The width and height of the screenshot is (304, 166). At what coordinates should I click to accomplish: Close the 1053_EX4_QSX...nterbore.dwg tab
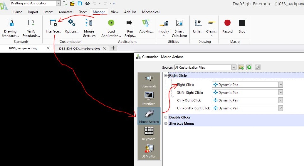pos(104,48)
